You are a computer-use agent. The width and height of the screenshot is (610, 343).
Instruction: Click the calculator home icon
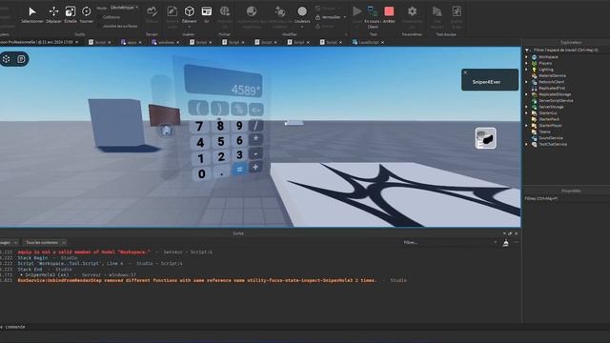coord(167,131)
